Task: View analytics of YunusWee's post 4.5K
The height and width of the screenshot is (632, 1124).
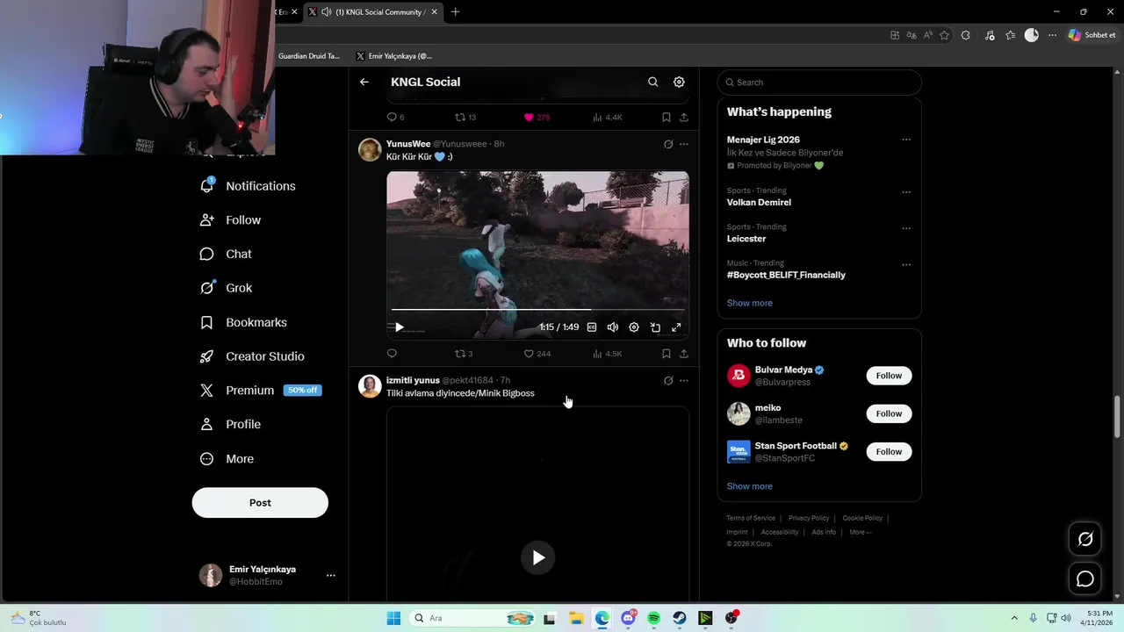Action: [607, 354]
